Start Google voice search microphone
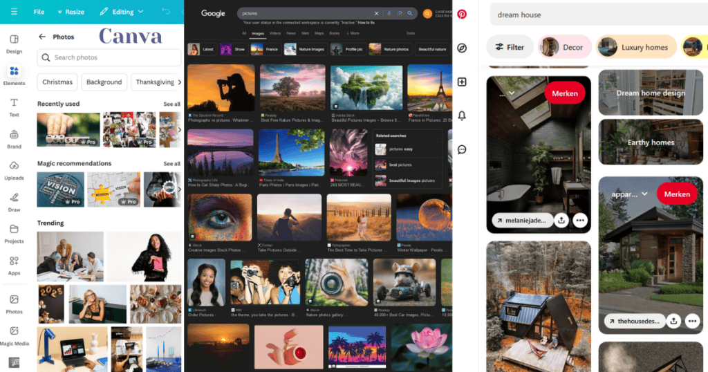The height and width of the screenshot is (372, 708). click(389, 14)
